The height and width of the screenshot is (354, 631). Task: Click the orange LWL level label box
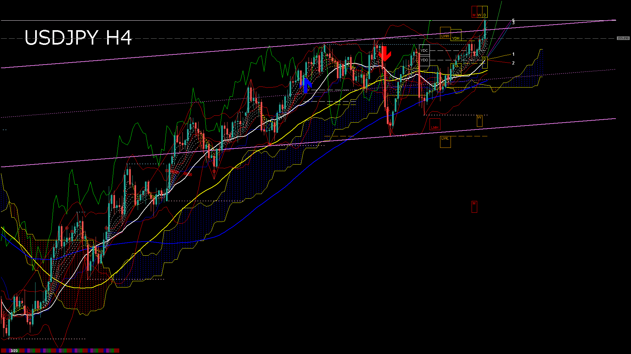tap(445, 139)
